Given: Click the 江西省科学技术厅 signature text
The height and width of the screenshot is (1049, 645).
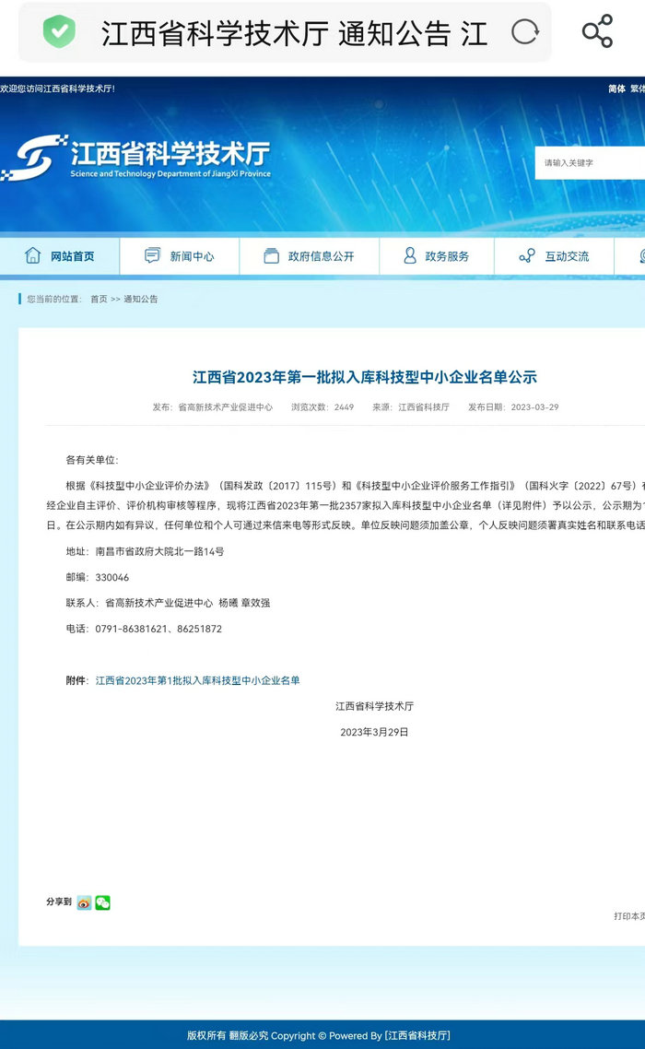Looking at the screenshot, I should pos(374,706).
